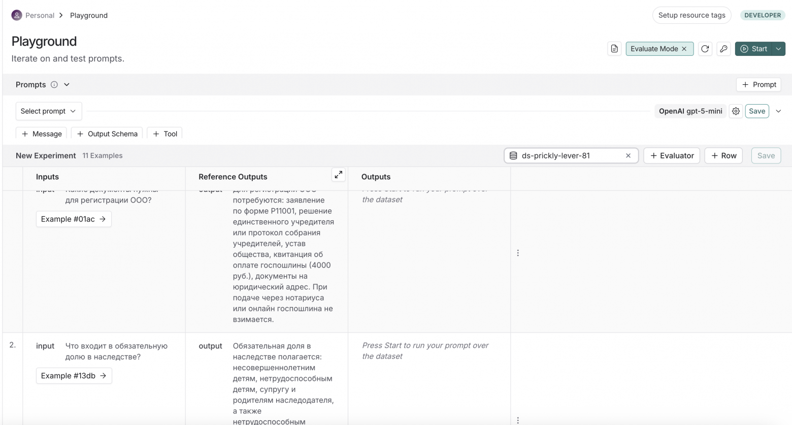The width and height of the screenshot is (792, 425).
Task: Disable Evaluate Mode using its X
Action: [x=684, y=49]
